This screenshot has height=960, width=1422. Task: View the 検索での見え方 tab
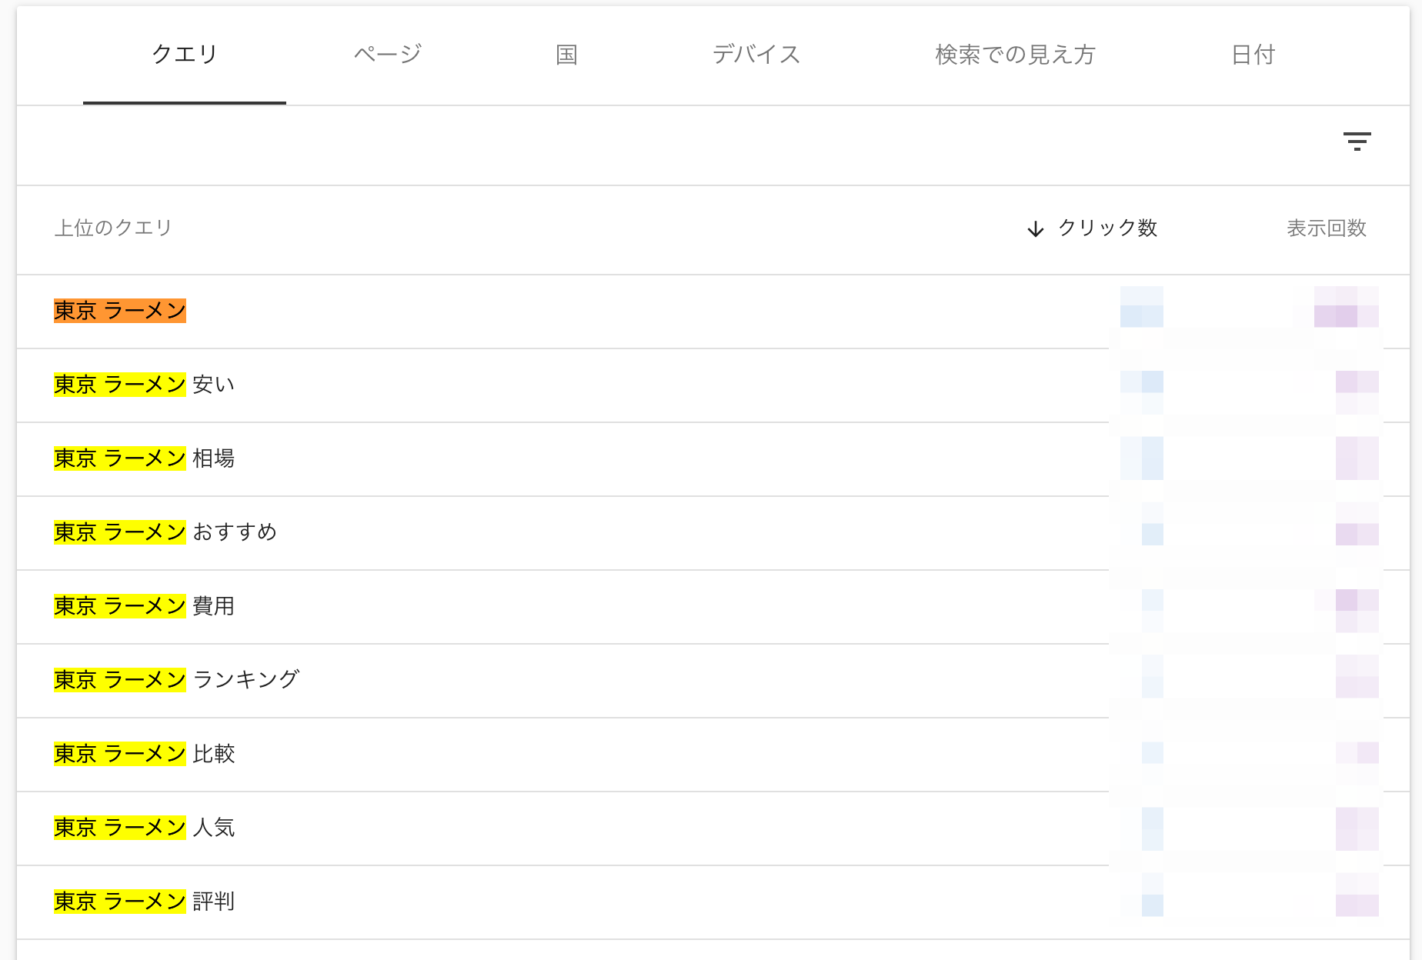[1014, 54]
